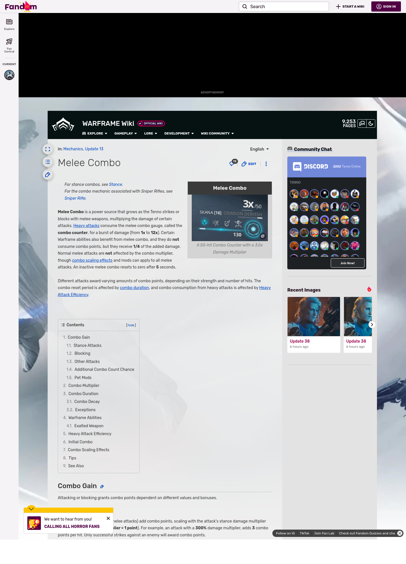Screen dimensions: 406x564
Task: Open first Update 38 image thumbnail
Action: tap(314, 316)
